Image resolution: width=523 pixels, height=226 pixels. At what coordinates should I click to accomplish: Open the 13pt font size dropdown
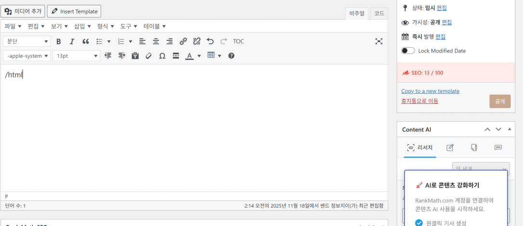coord(77,56)
